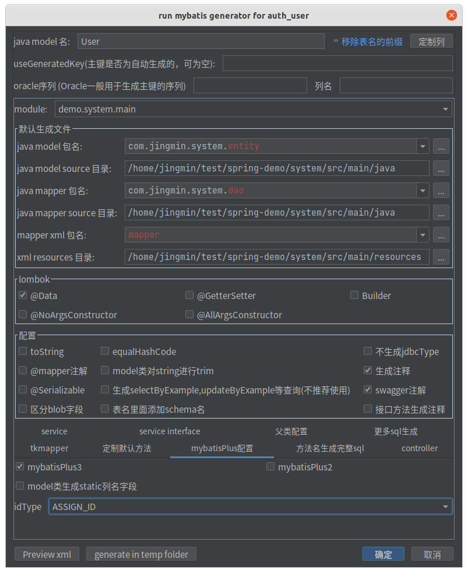Switch to the controller tab
Screen dimensions: 468x573
[420, 448]
